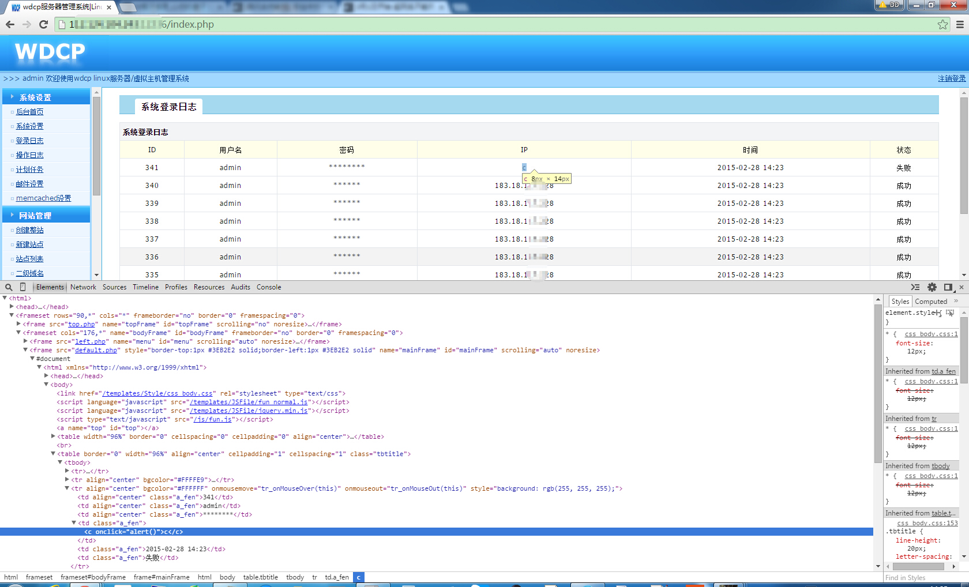
Task: Select td.a_fen in the breadcrumb bar
Action: point(337,577)
